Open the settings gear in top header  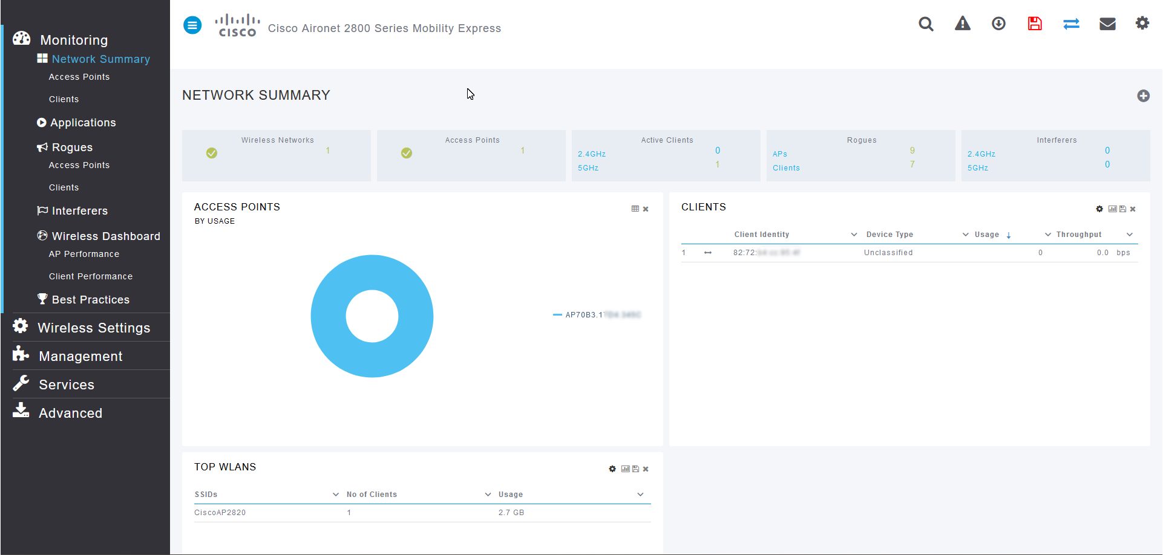coord(1142,23)
